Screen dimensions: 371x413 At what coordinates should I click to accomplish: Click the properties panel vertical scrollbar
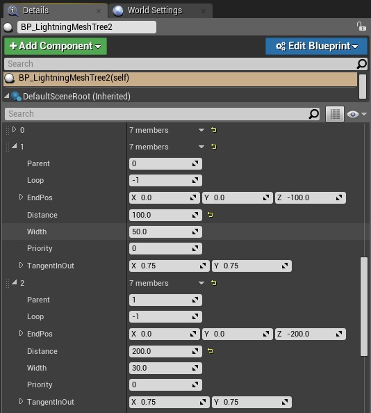click(x=364, y=307)
